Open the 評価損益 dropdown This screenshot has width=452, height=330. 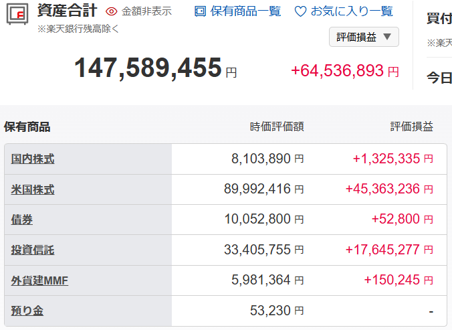(x=356, y=36)
